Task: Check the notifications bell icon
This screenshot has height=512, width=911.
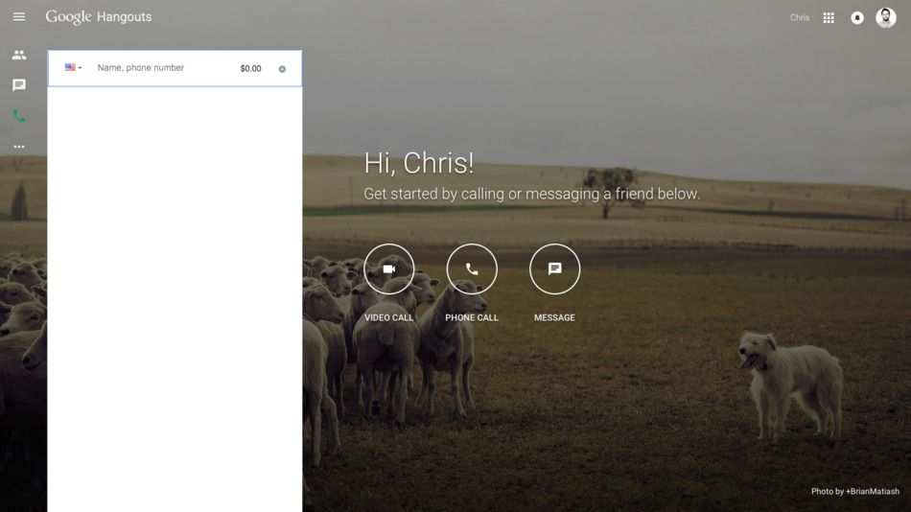Action: click(x=857, y=18)
